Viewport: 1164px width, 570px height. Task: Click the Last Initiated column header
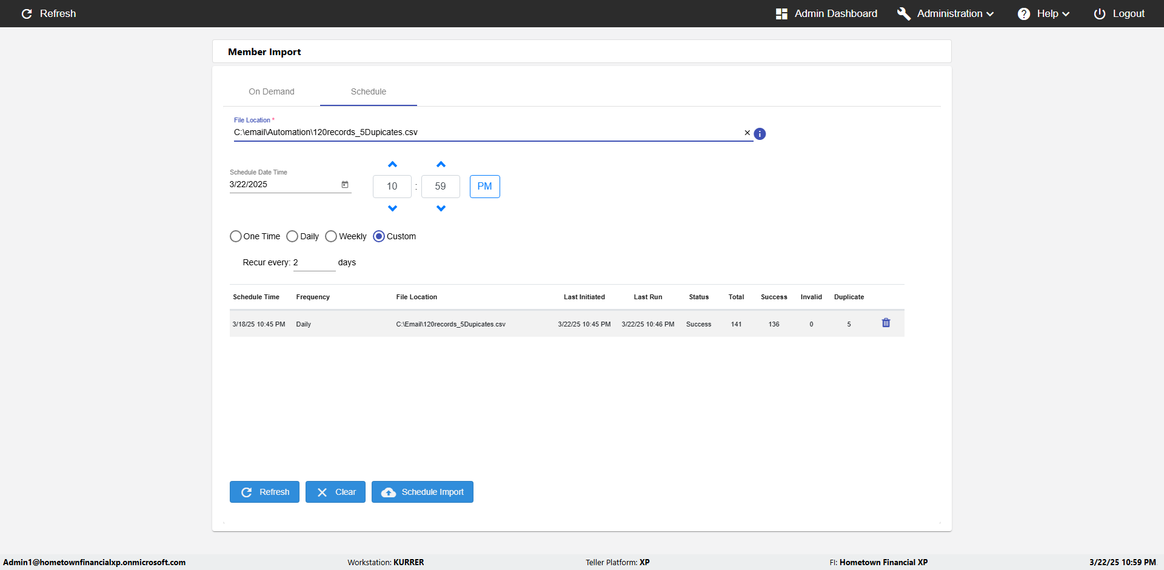coord(584,297)
